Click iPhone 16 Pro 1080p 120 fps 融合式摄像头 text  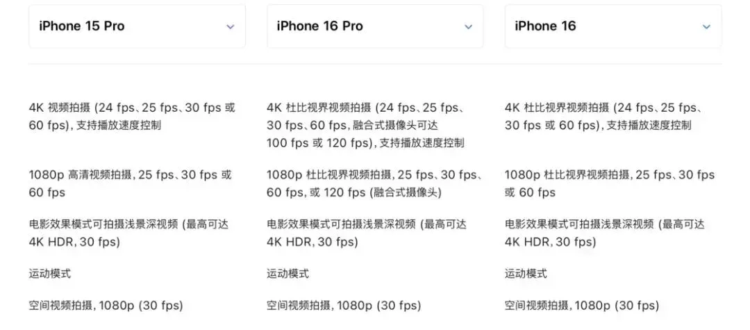(x=374, y=183)
